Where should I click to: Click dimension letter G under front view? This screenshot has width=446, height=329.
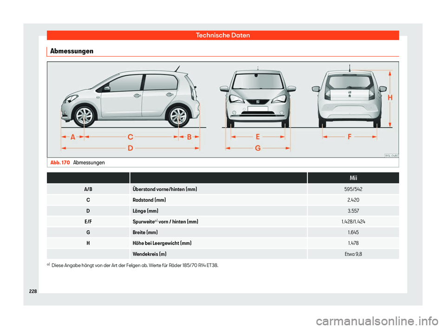click(257, 148)
